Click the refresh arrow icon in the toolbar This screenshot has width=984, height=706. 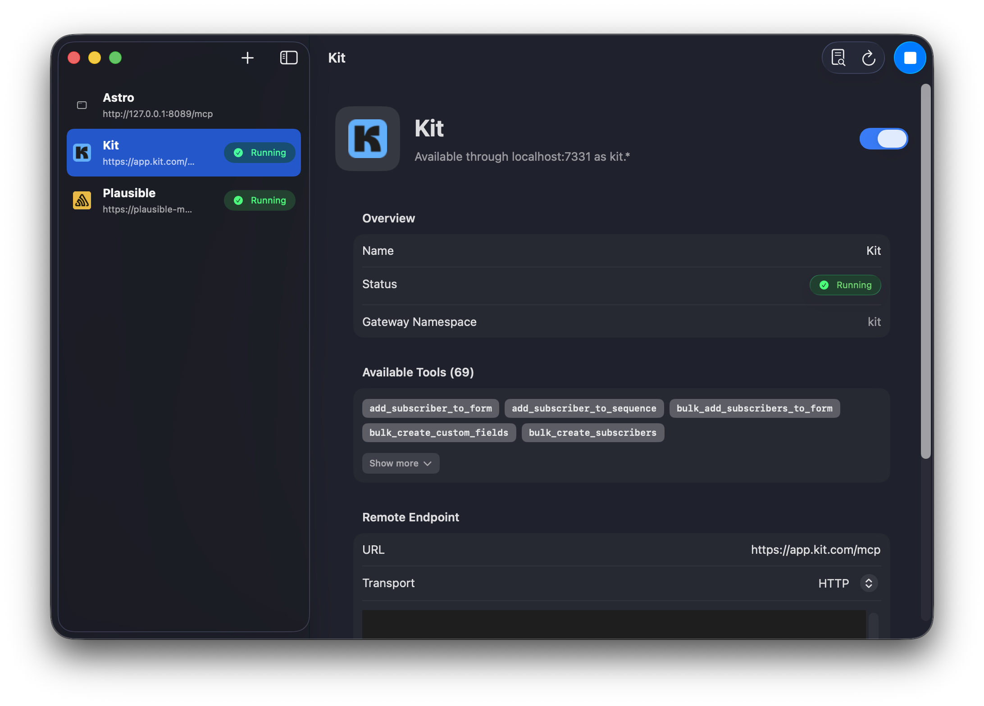pos(869,58)
